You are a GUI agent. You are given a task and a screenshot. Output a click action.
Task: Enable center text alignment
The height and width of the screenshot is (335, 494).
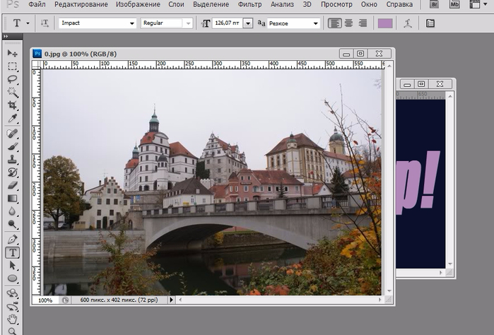tap(348, 23)
